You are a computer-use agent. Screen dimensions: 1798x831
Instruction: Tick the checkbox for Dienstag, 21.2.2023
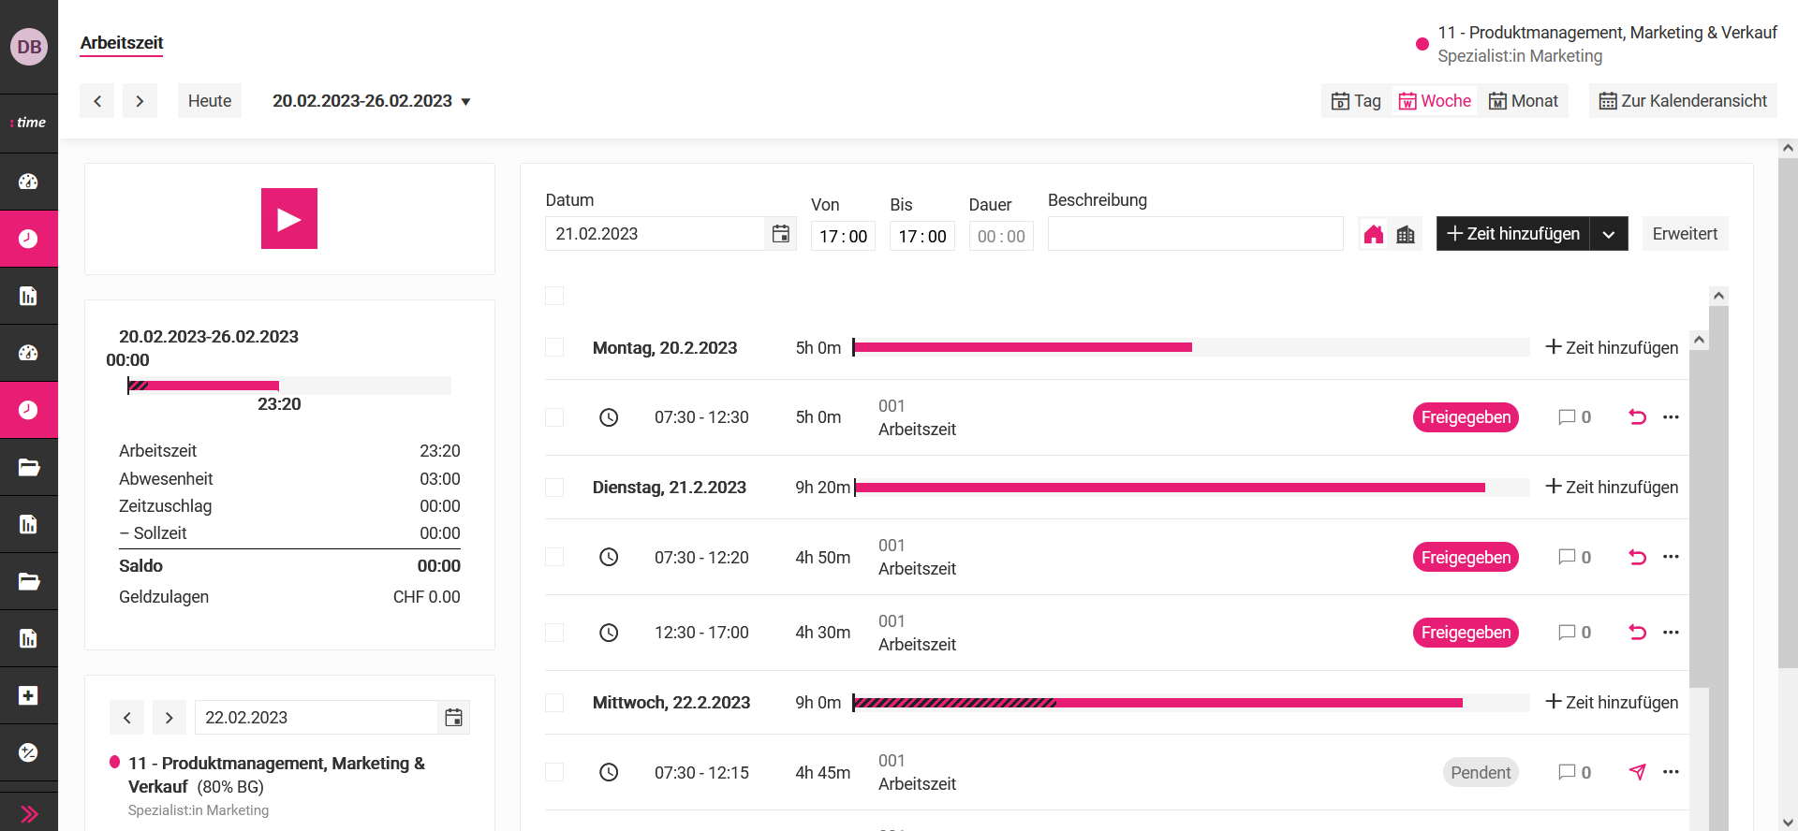(x=554, y=488)
